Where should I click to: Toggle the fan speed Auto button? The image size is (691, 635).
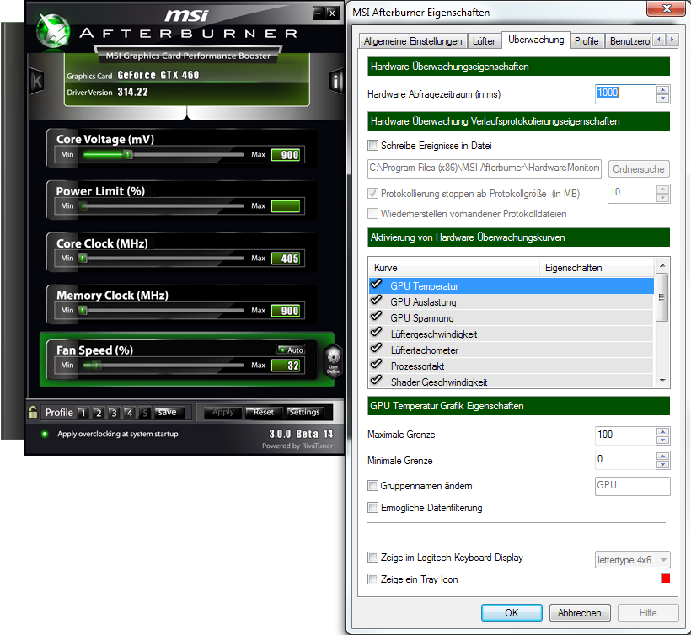pos(292,350)
